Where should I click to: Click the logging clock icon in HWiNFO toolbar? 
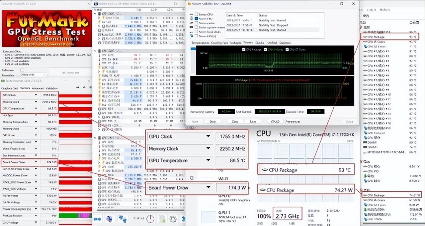coord(150,219)
